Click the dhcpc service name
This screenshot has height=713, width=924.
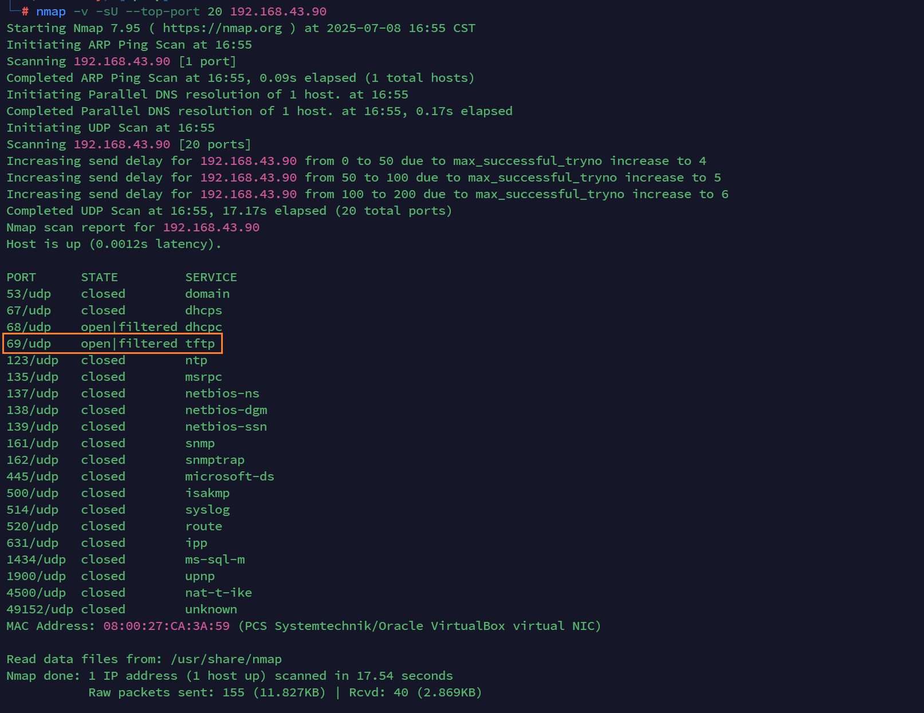click(x=203, y=327)
